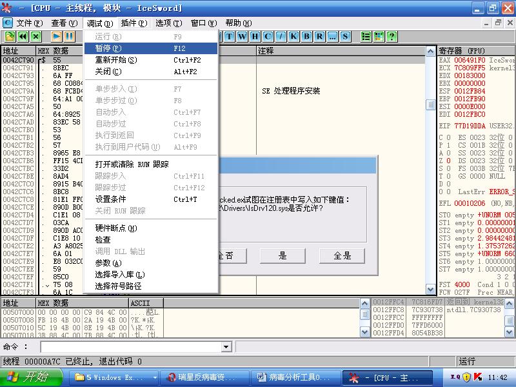Click the 注释 column header

point(341,51)
